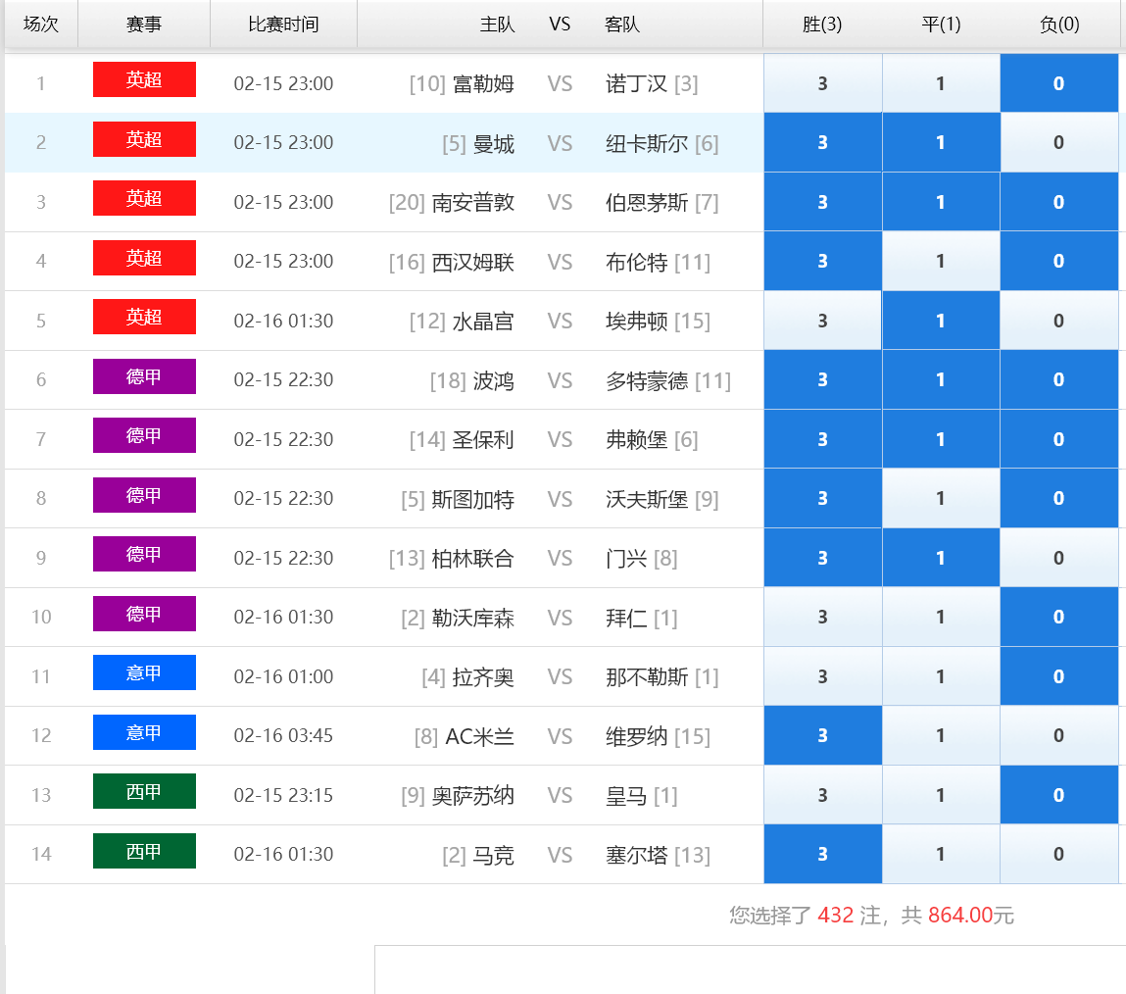1126x994 pixels.
Task: Click match time 02-15 23:15
Action: [283, 795]
